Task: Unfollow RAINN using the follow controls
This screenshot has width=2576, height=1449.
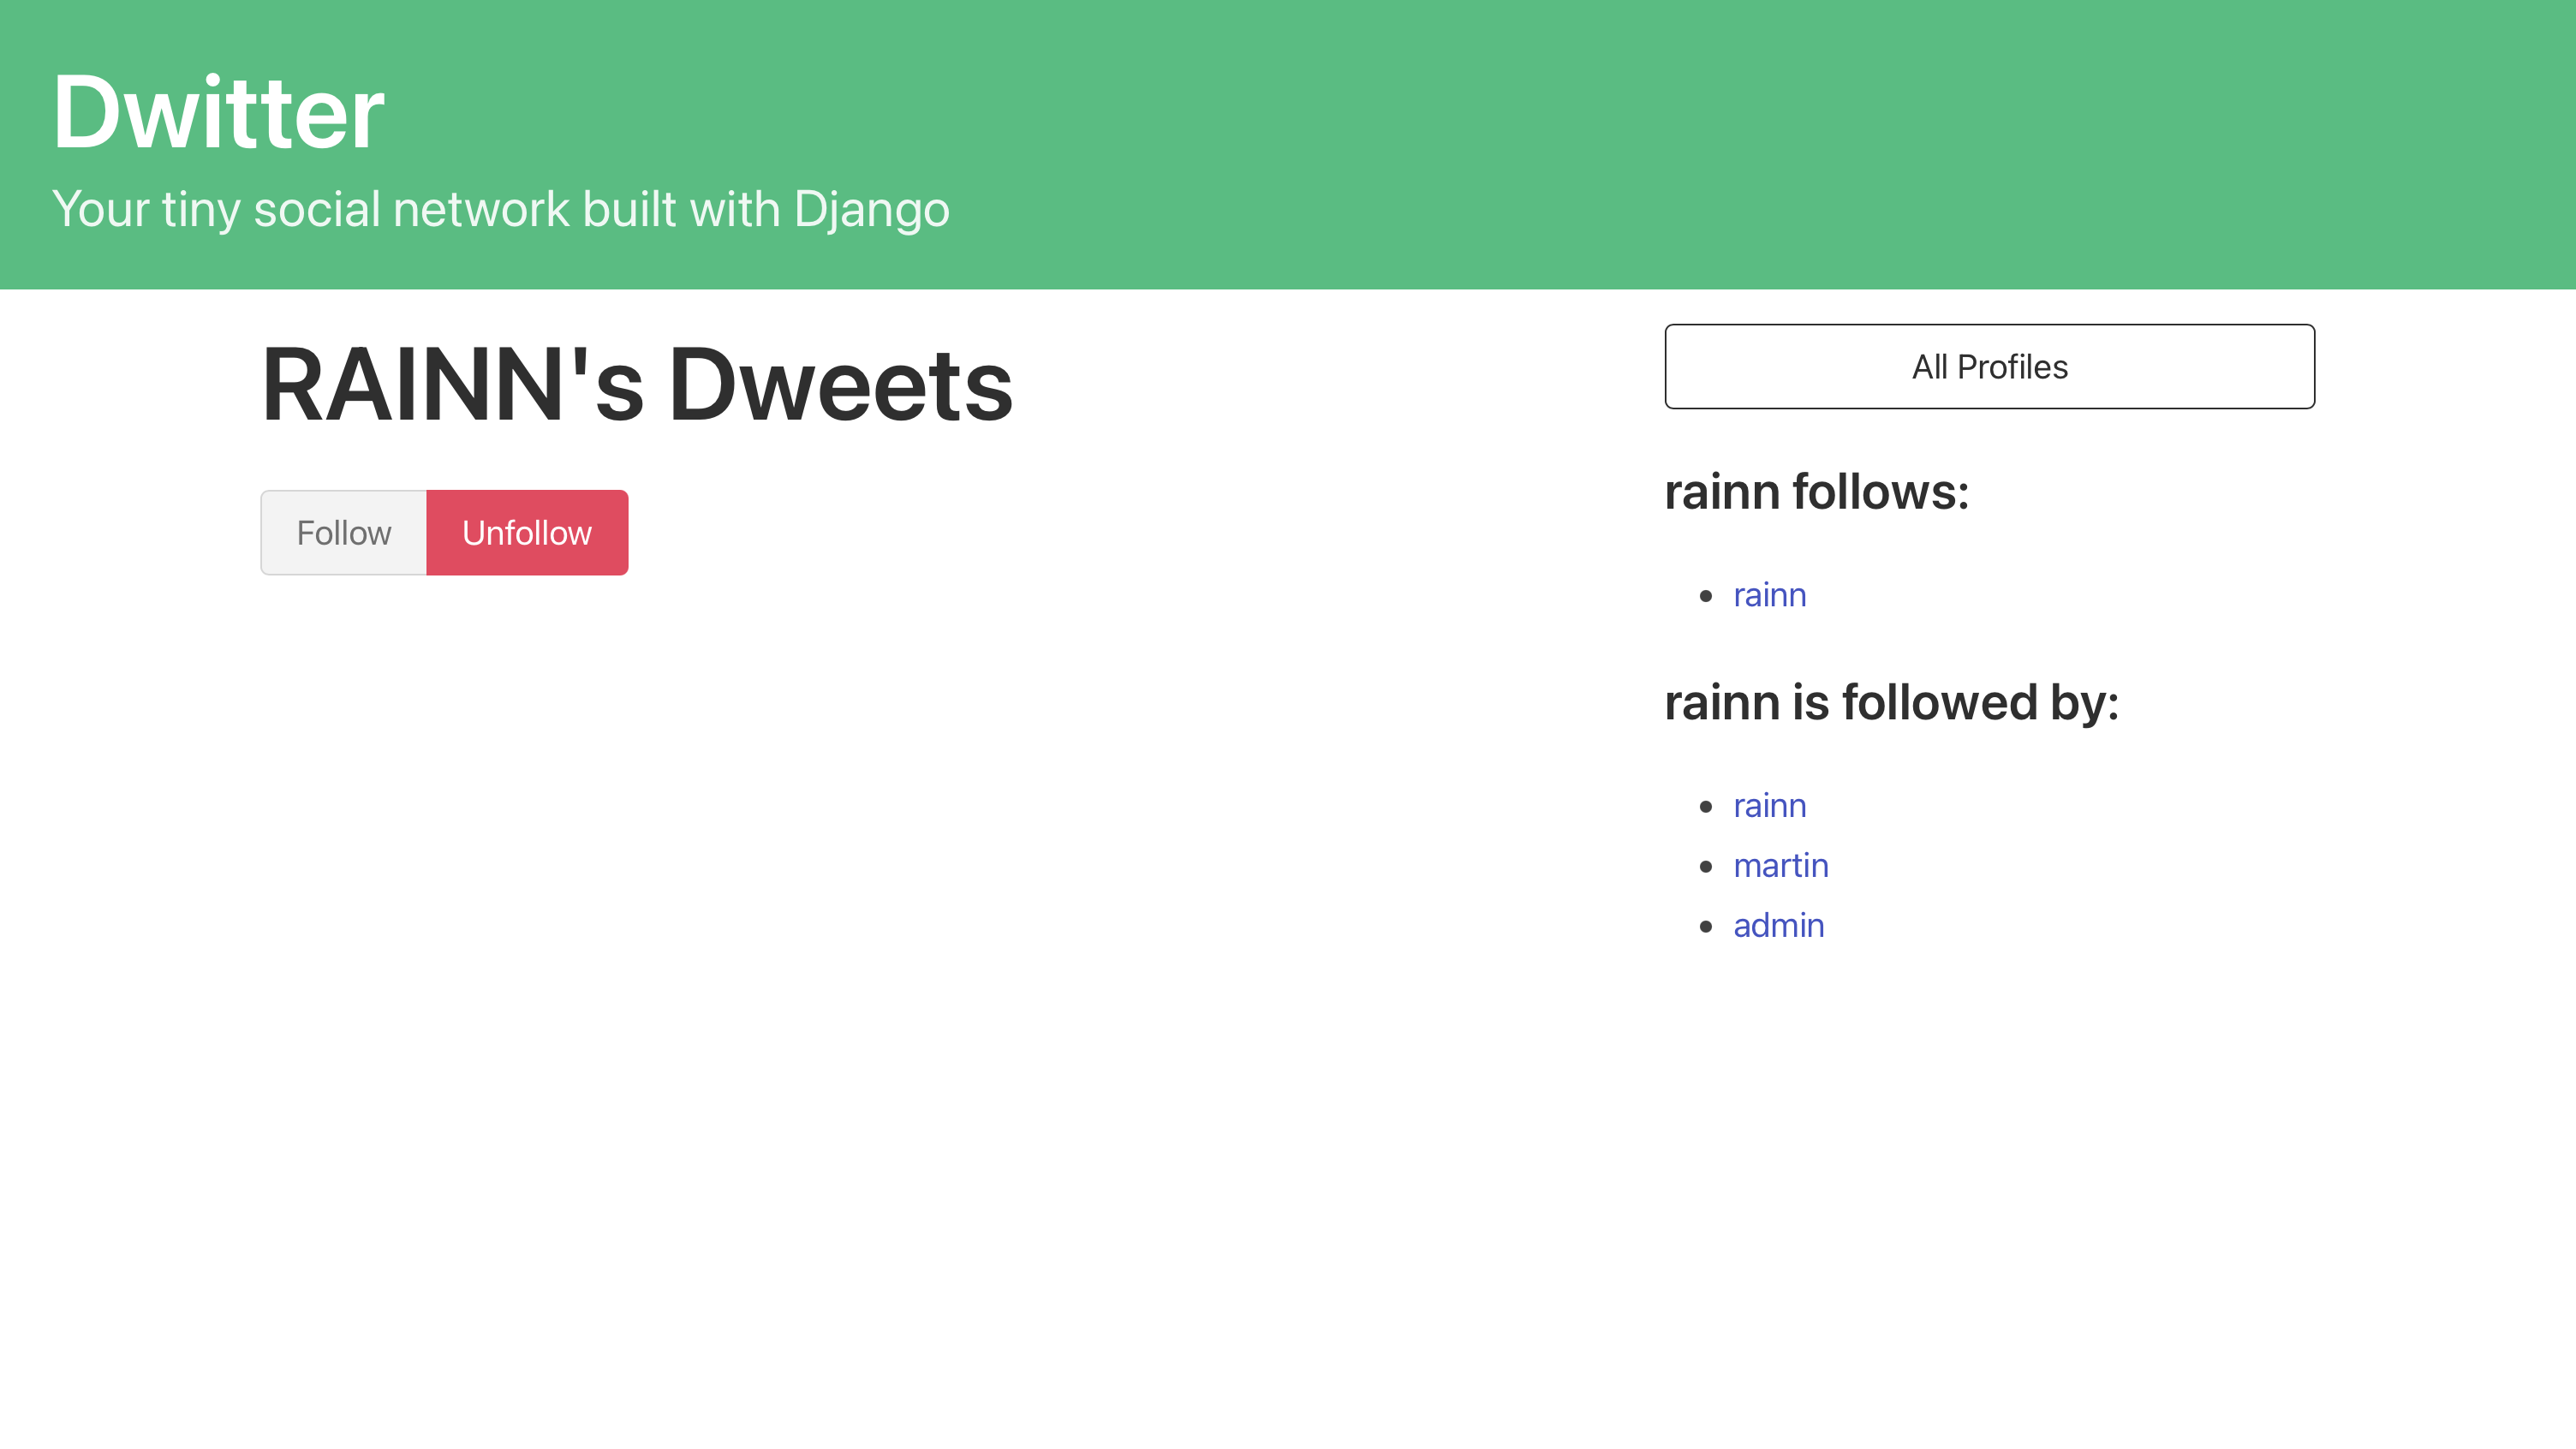Action: click(x=526, y=532)
